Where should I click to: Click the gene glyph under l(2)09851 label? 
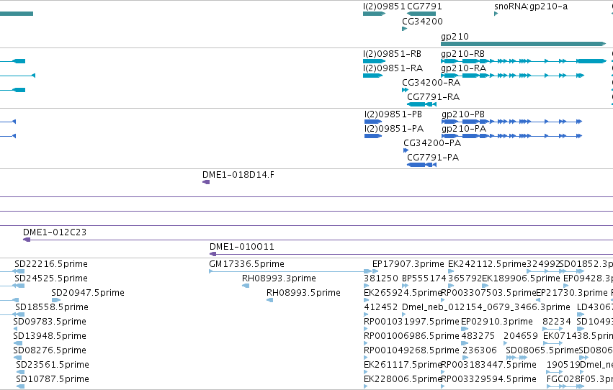(374, 14)
